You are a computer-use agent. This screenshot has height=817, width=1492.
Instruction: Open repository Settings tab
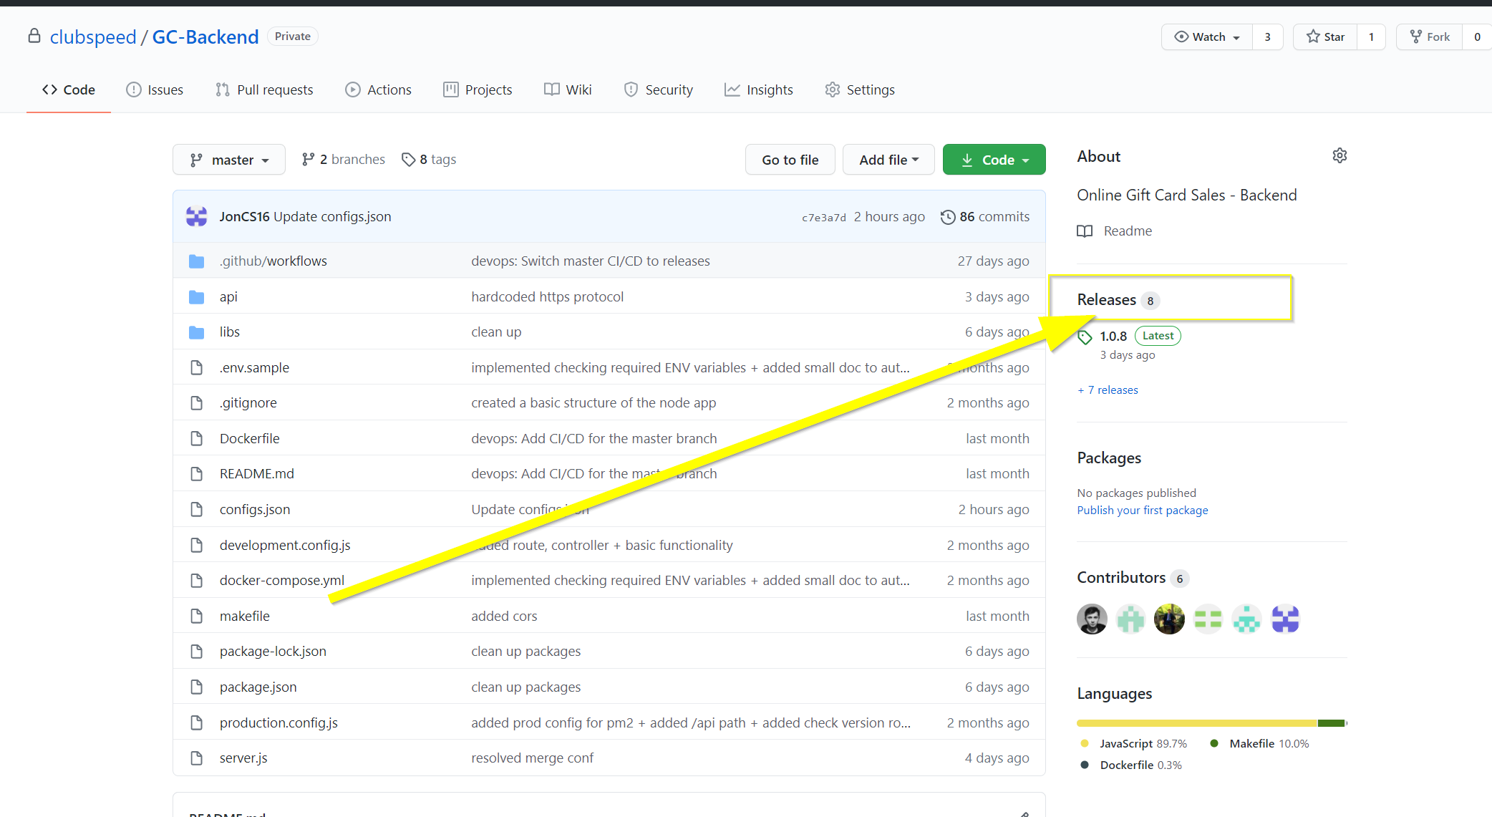click(x=860, y=90)
